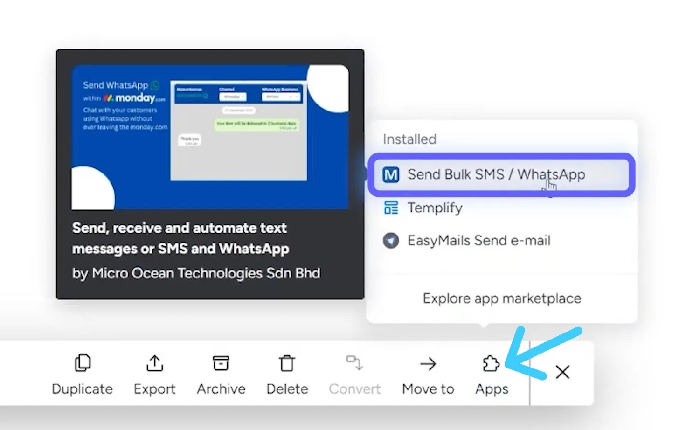Click the EasyMails paper-plane icon

[x=391, y=241]
